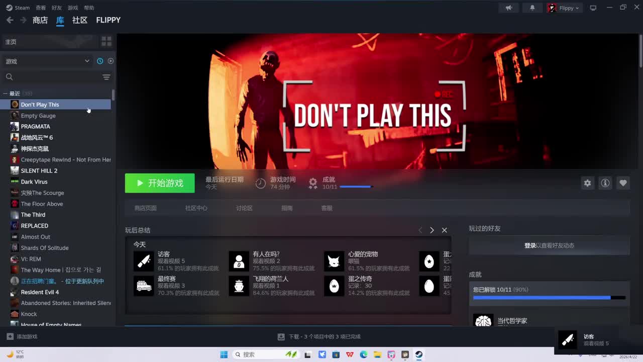Open the 游戏 menu in the menu bar
Image resolution: width=643 pixels, height=362 pixels.
coord(73,8)
